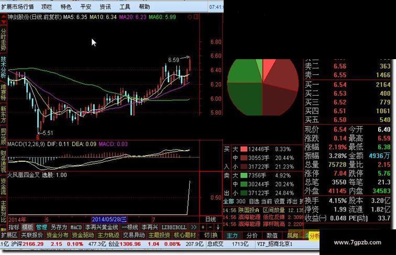
Task: Click the plus zoom-in icon
Action: pos(203,227)
